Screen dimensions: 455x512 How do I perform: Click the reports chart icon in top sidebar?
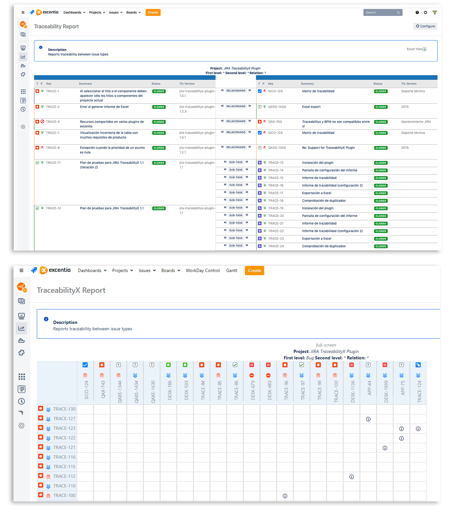[x=23, y=57]
